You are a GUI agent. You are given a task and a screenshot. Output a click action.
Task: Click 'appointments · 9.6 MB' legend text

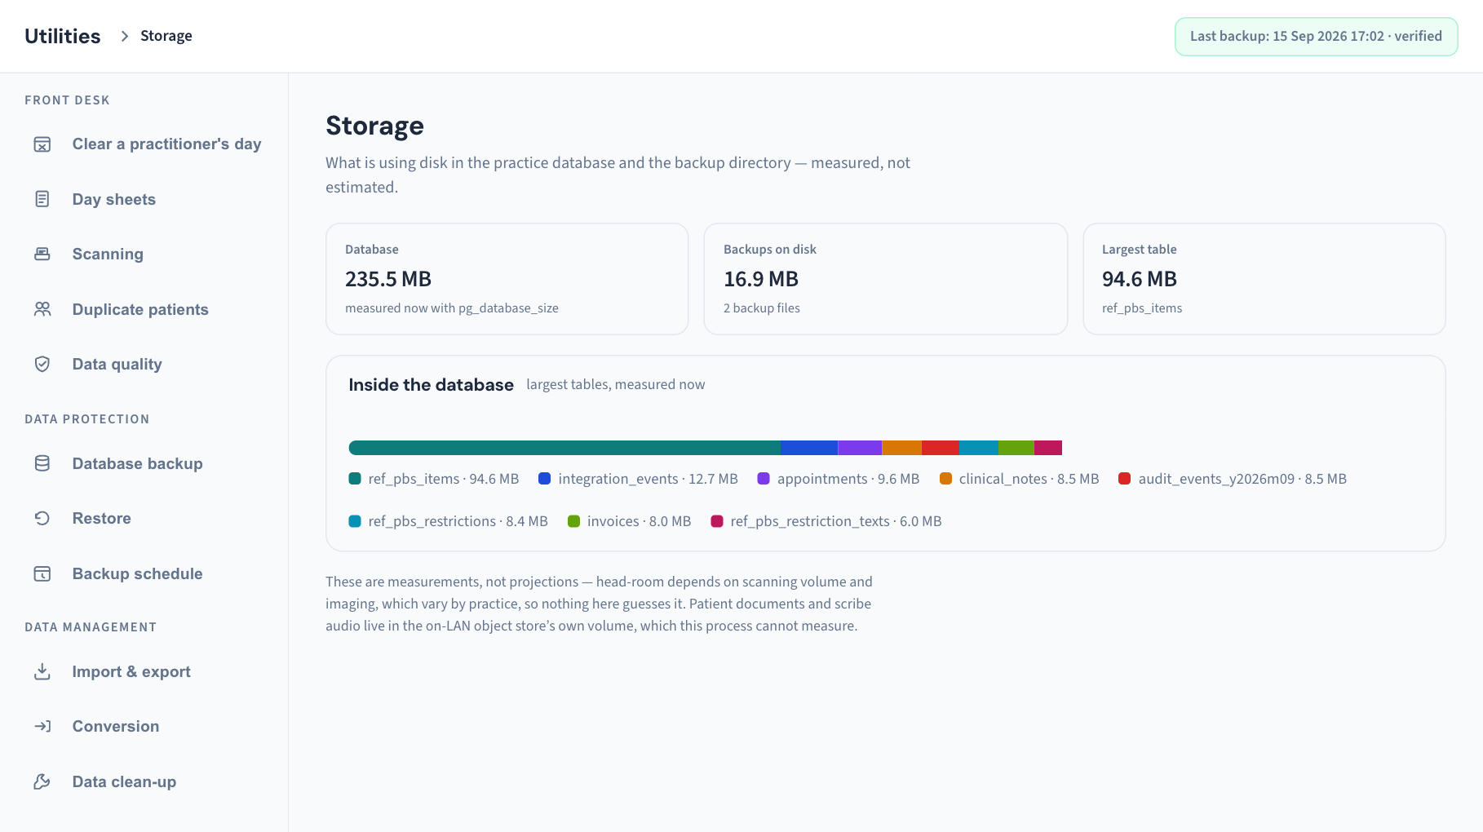click(x=848, y=479)
